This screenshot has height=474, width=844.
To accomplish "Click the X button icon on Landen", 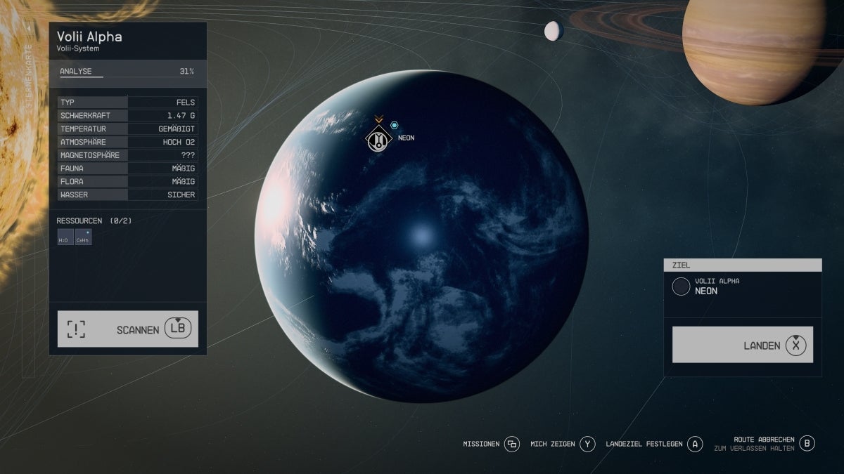I will [795, 345].
